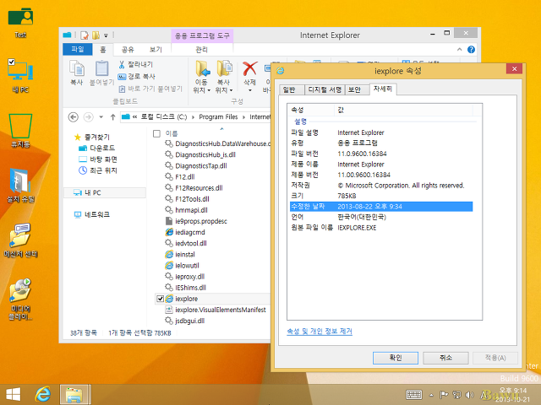
Task: Select the F12.dll file
Action: point(185,177)
